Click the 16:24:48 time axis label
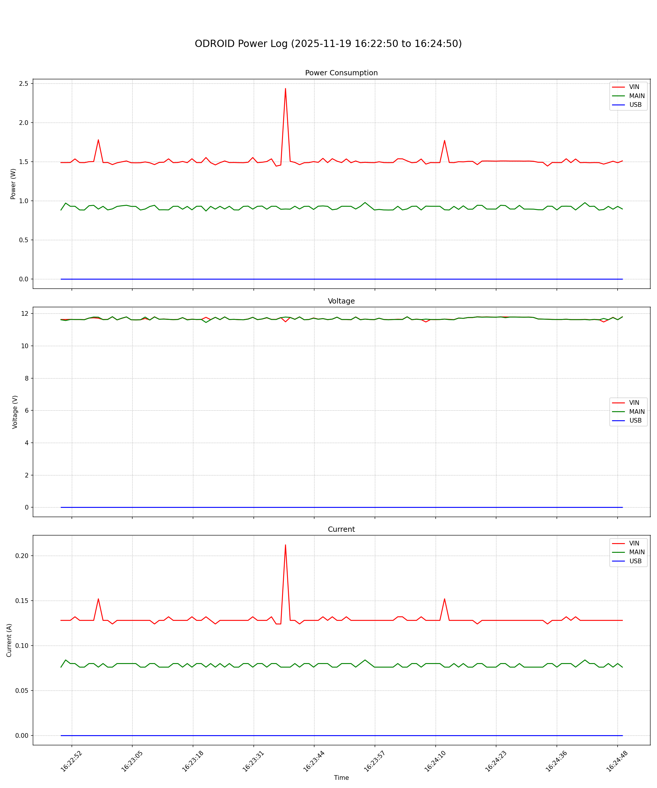 point(617,761)
